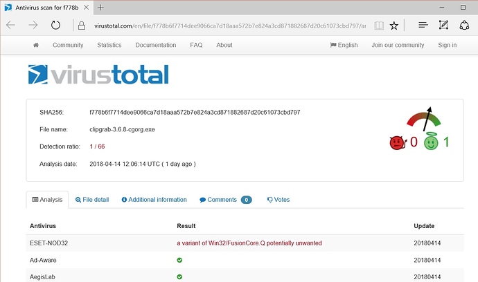Reload the page with the refresh icon
This screenshot has height=282, width=478.
point(55,25)
